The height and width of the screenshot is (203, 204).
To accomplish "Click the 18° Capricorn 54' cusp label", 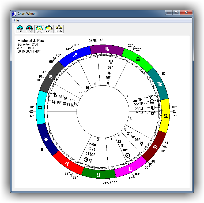I will click(x=41, y=76).
